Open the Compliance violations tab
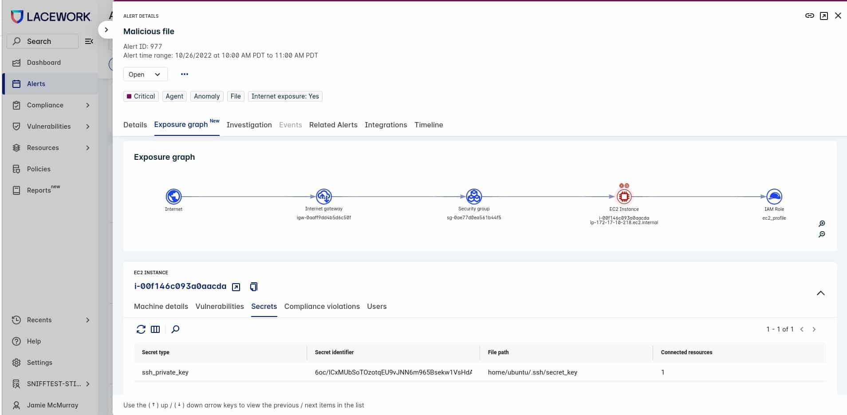847x415 pixels. coord(322,307)
